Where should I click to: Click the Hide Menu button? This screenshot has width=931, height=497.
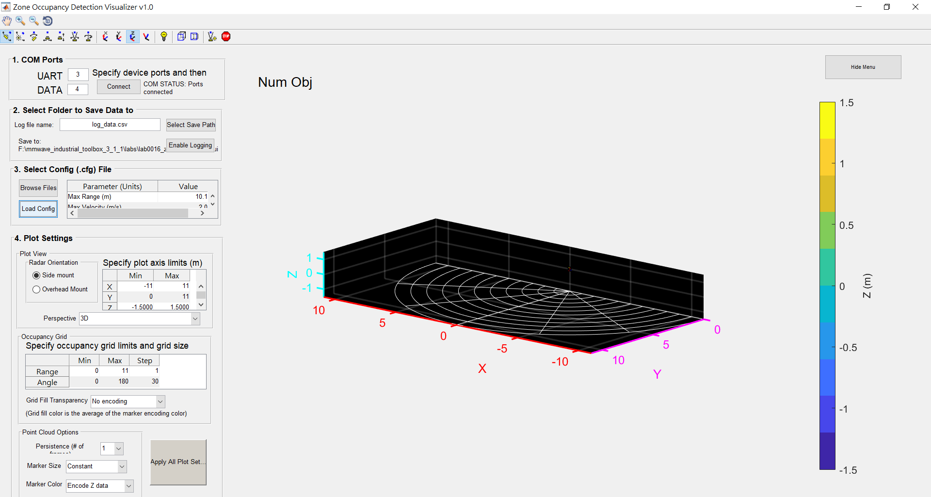click(863, 67)
